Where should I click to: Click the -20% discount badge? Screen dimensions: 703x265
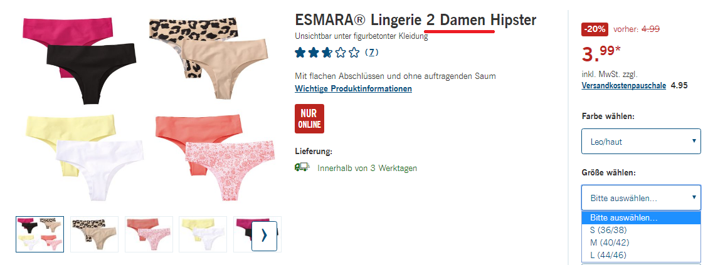pyautogui.click(x=595, y=29)
